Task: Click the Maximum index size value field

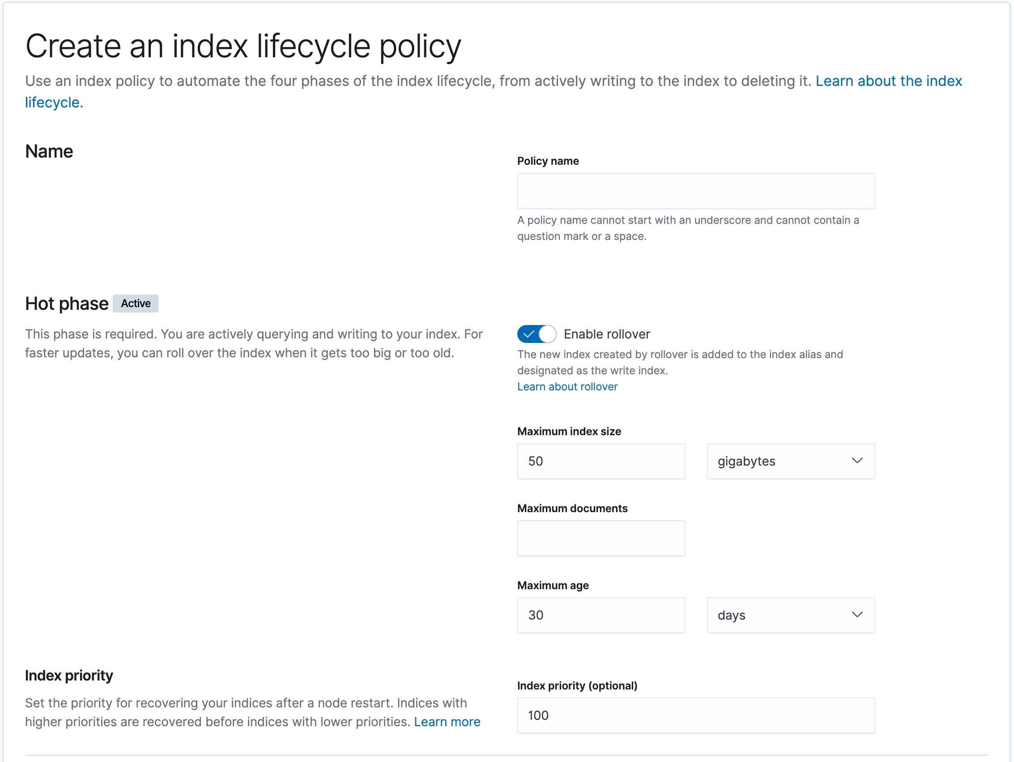Action: click(601, 461)
